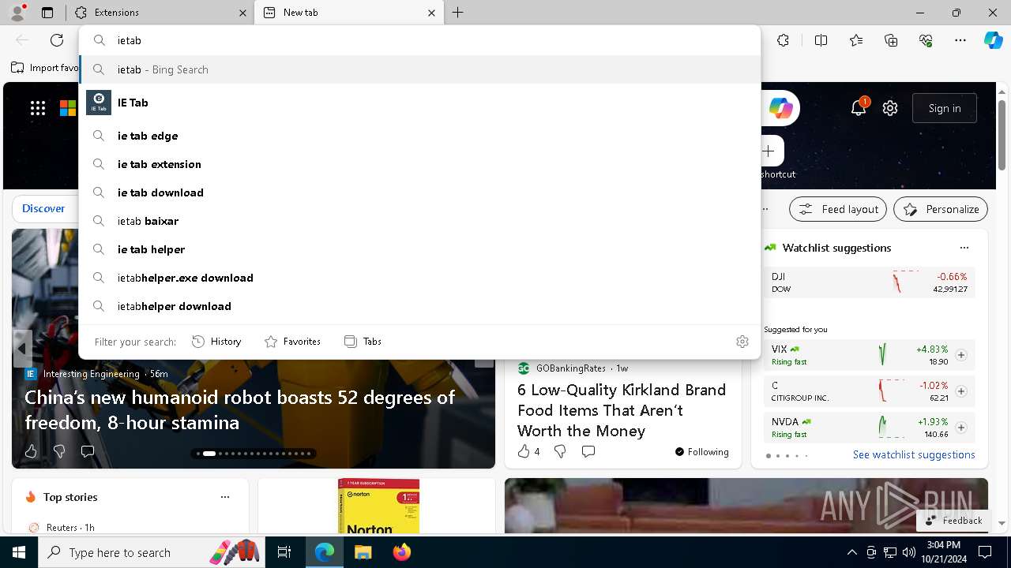Click the address bar text 'ietab'
1011x568 pixels.
(x=130, y=40)
